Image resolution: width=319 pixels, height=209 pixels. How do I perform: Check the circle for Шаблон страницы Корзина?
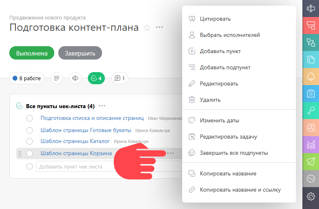(x=30, y=154)
